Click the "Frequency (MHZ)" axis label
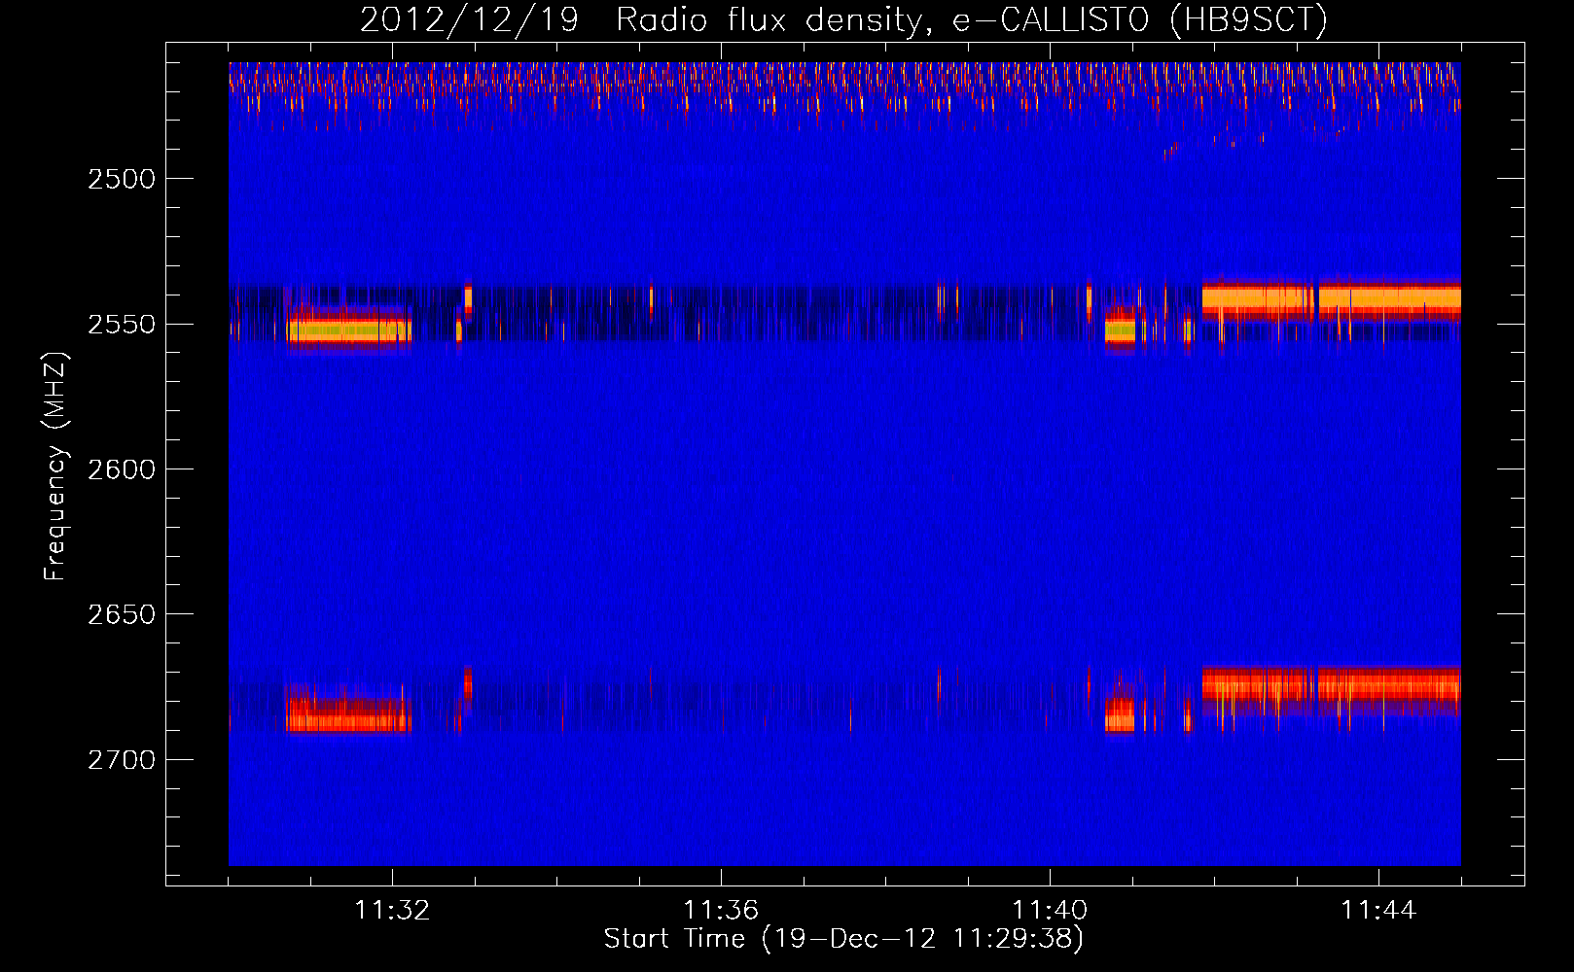The image size is (1574, 972). click(55, 467)
